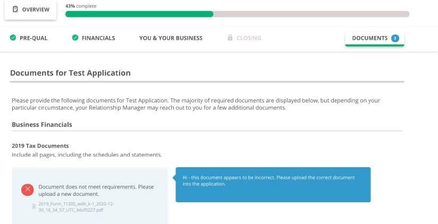Click the blue Documents badge showing 3
This screenshot has width=438, height=224.
coord(395,38)
